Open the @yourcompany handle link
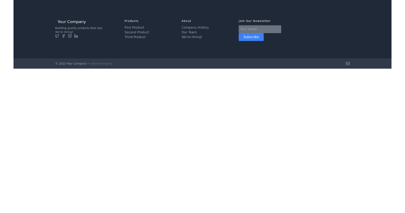 (x=102, y=63)
